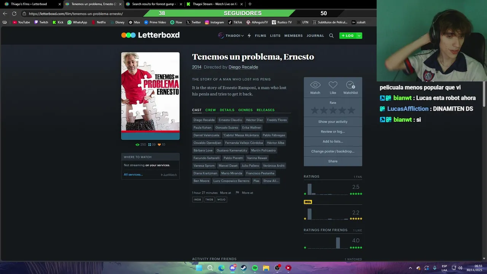Expand the green LOG button dropdown arrow
This screenshot has width=487, height=274.
tap(359, 35)
